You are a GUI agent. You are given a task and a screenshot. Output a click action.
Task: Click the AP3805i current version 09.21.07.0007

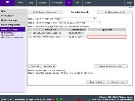[x=75, y=37]
